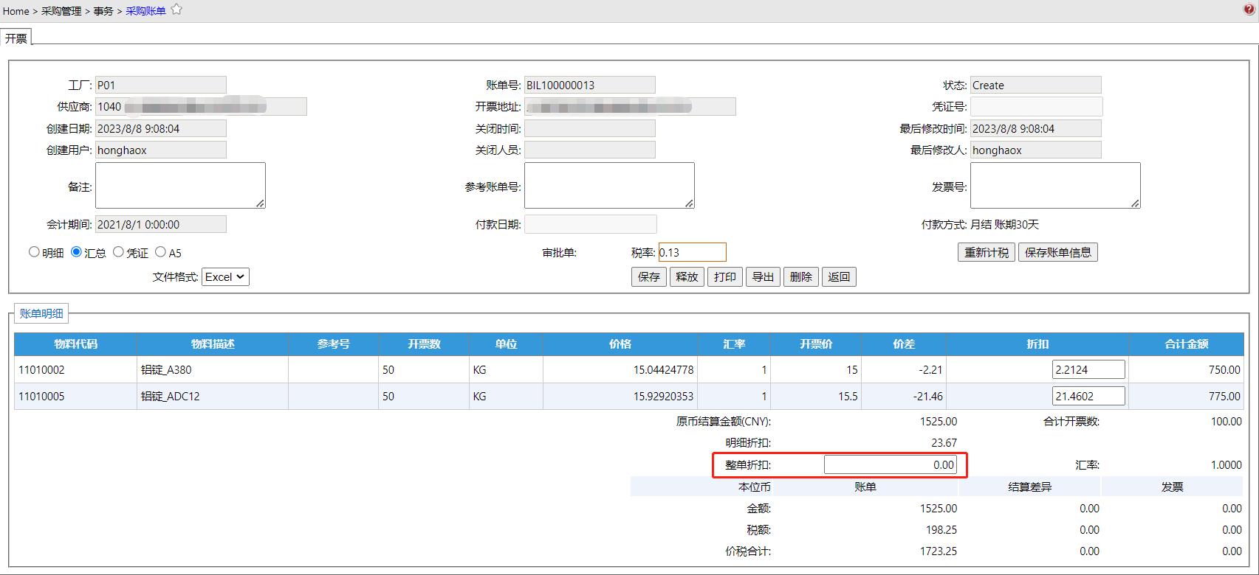Image resolution: width=1259 pixels, height=575 pixels.
Task: Click material code 11010005
Action: 41,397
